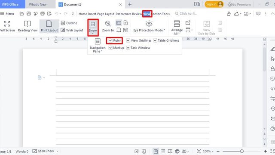Toggle the Markup checkbox
This screenshot has height=155, width=275.
(110, 48)
